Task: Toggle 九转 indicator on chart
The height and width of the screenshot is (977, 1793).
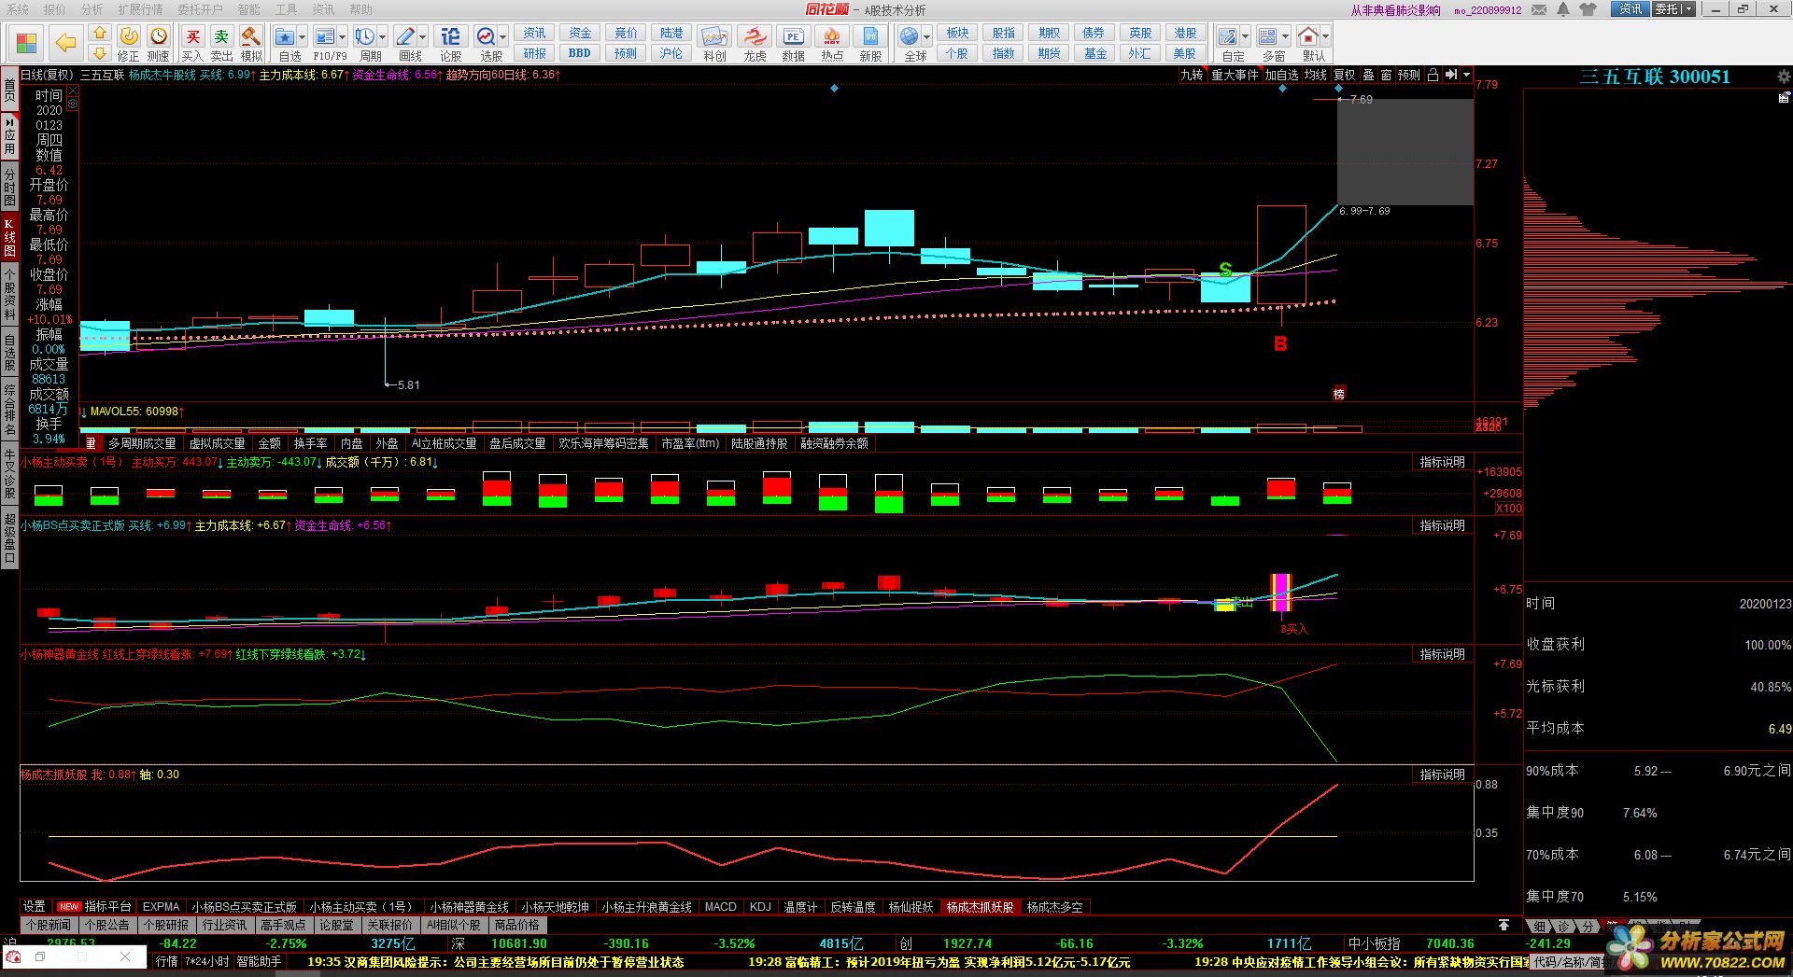Action: pos(1192,75)
